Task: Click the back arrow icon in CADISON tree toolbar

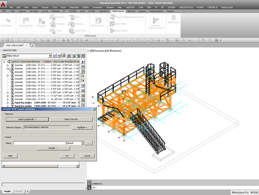Action: tap(54, 55)
